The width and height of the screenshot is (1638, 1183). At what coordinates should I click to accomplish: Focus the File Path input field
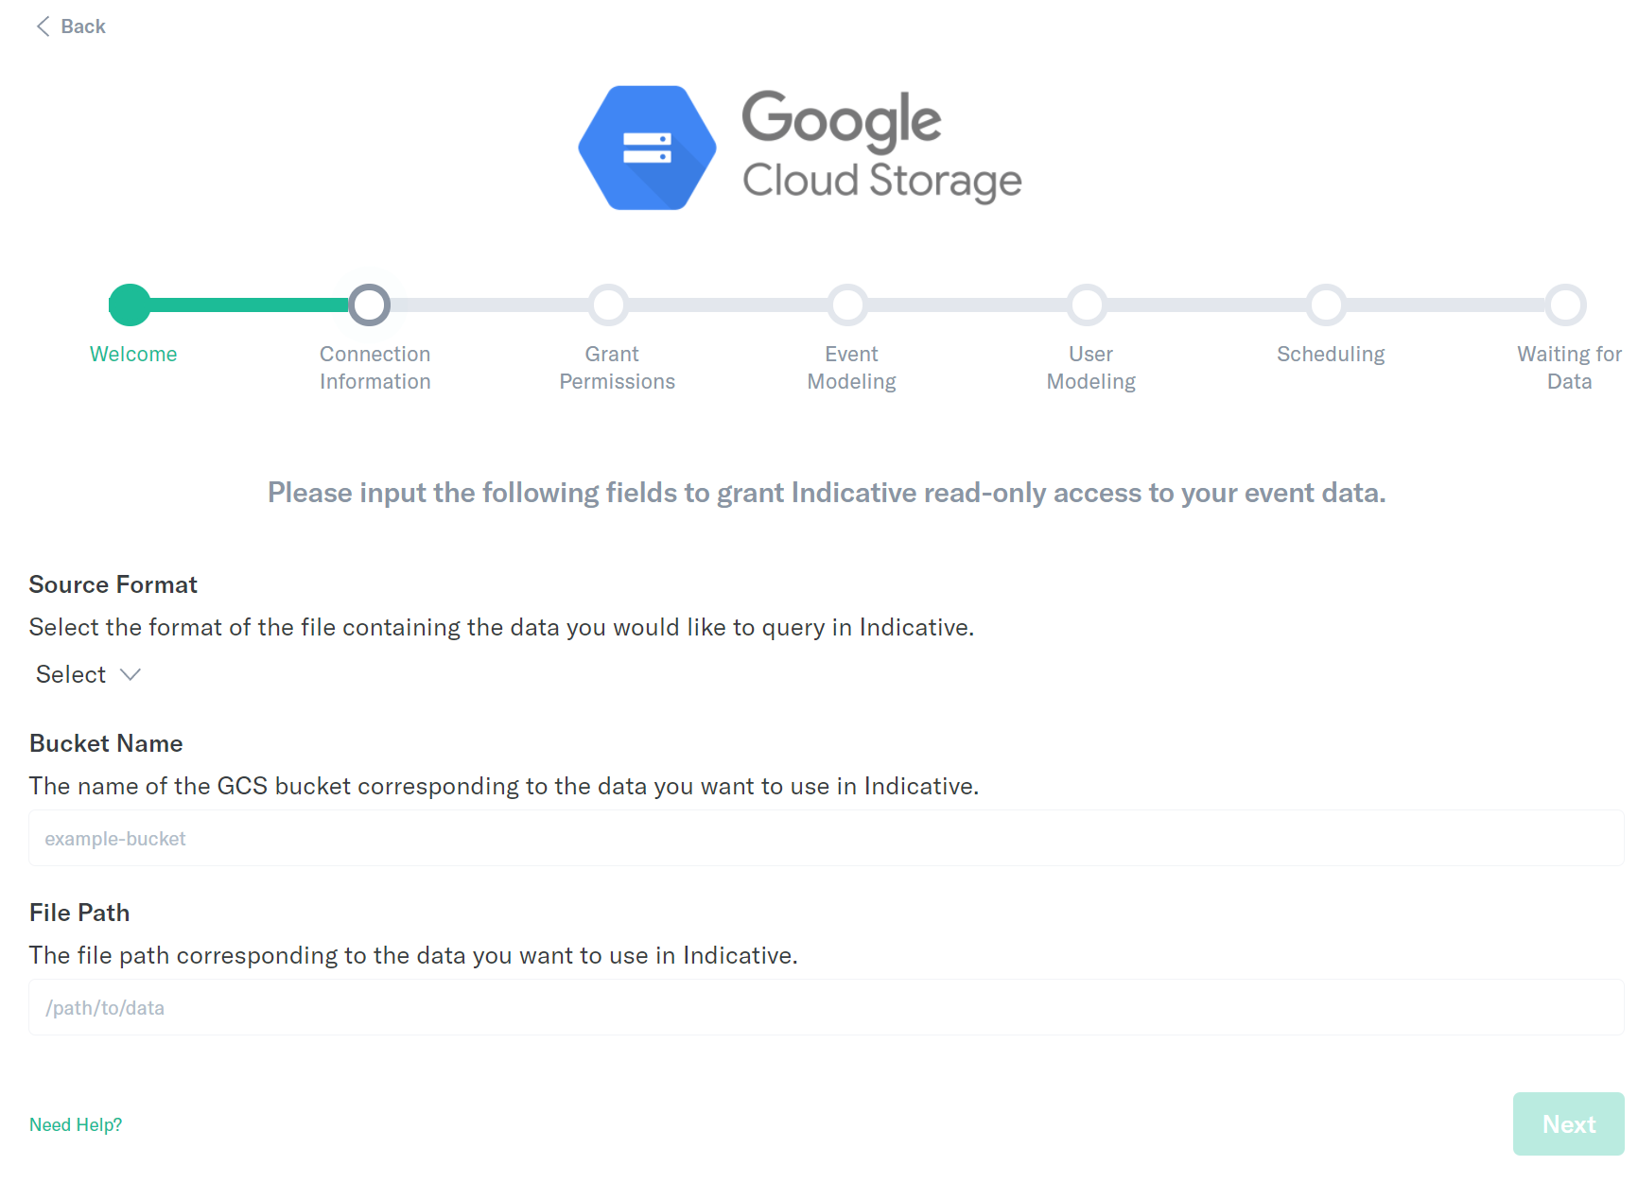click(827, 1007)
